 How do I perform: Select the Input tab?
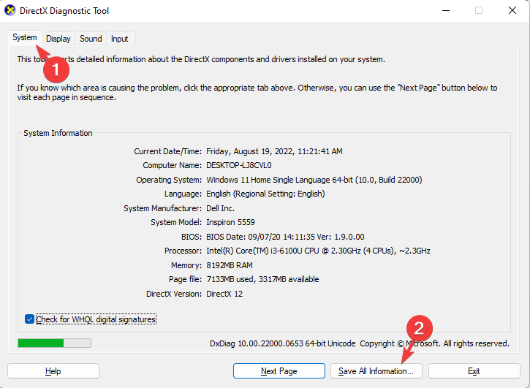(119, 39)
